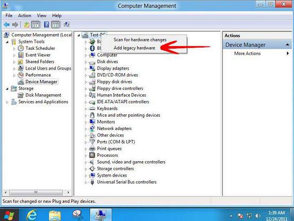Expand the Display adapters category
Screen dimensions: 294x221
click(86, 68)
